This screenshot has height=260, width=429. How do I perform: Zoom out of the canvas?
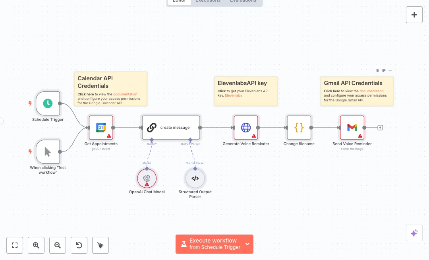pyautogui.click(x=58, y=245)
